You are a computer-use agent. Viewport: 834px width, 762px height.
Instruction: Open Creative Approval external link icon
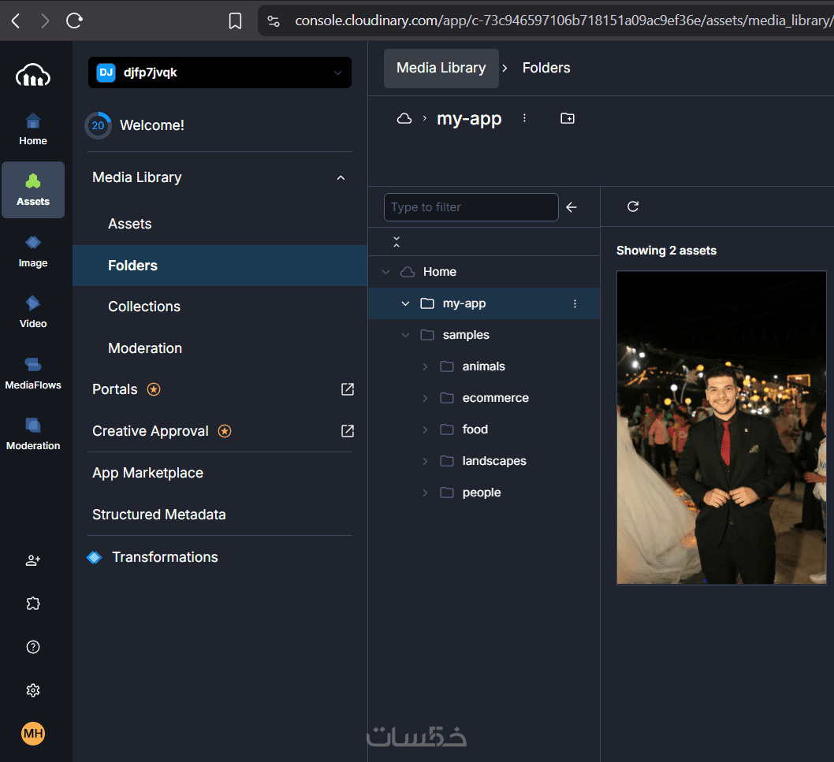348,431
